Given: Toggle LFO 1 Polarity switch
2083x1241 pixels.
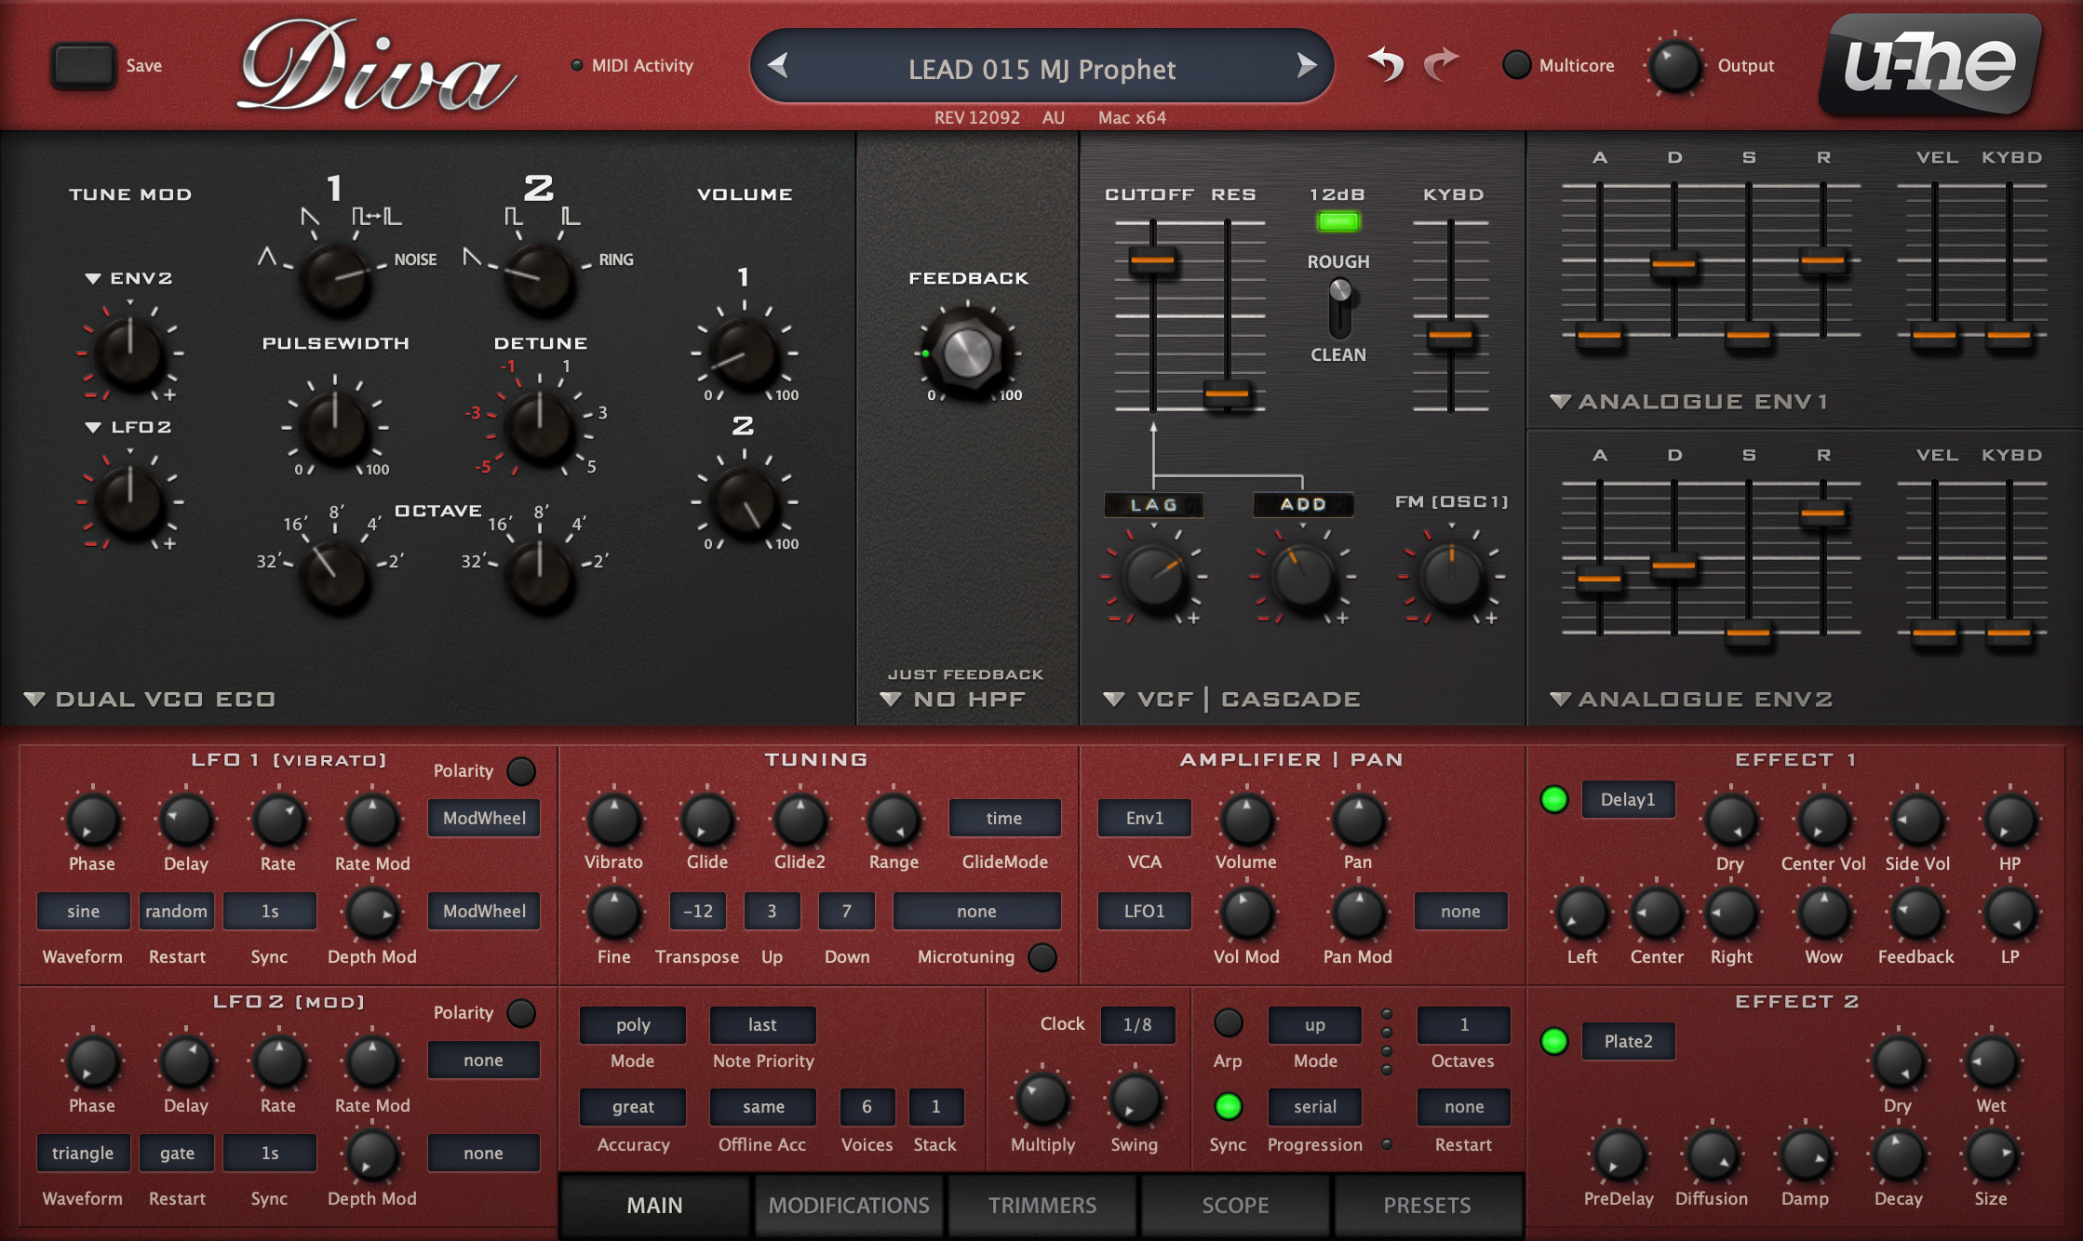Looking at the screenshot, I should point(521,771).
